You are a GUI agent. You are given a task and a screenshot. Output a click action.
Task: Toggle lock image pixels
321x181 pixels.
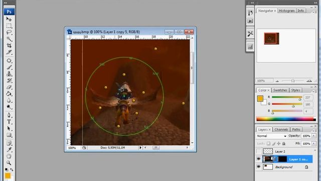pos(274,143)
